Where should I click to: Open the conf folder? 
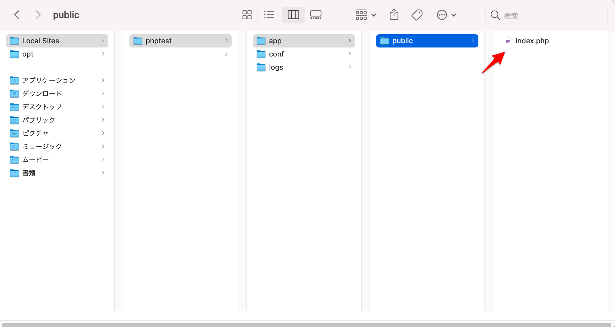pos(276,54)
